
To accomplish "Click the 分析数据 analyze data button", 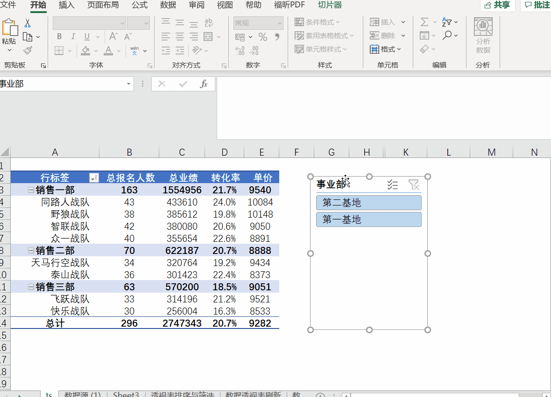I will click(x=483, y=36).
